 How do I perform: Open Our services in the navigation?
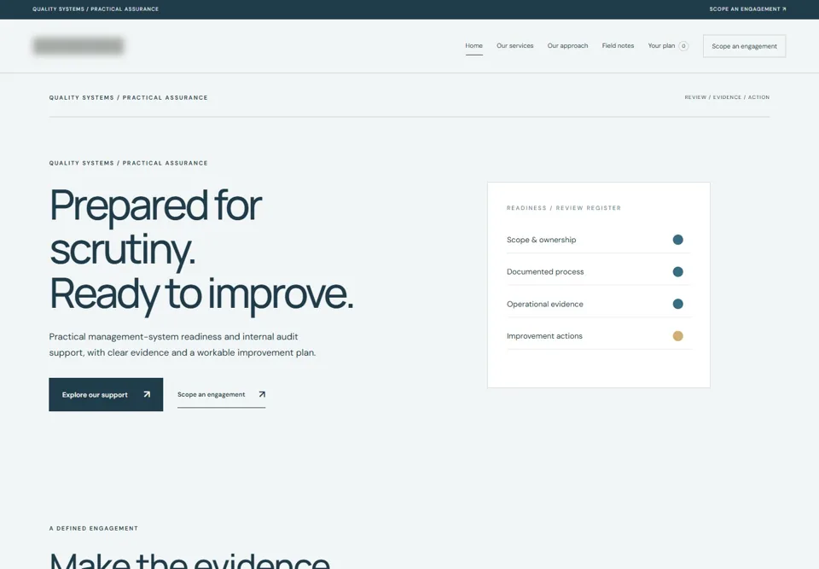515,46
